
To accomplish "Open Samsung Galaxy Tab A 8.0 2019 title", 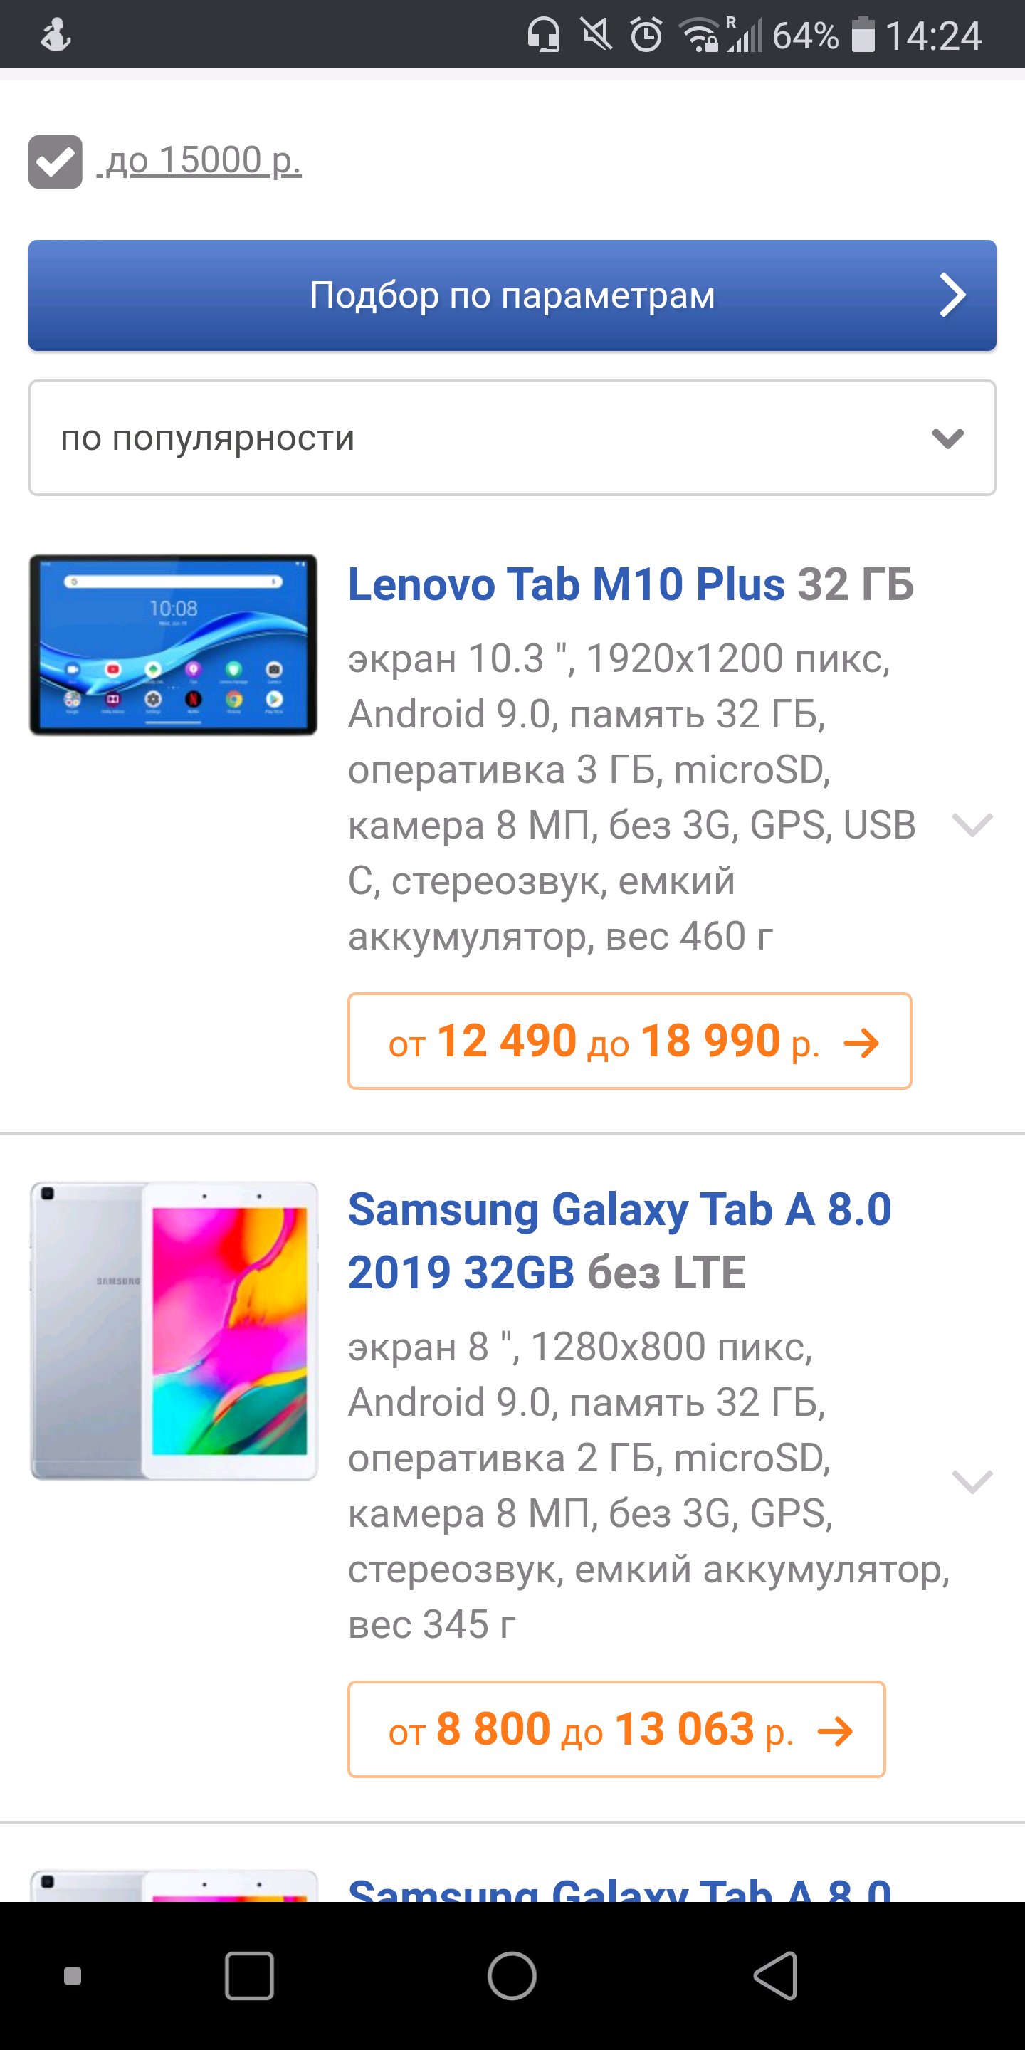I will (x=619, y=1240).
